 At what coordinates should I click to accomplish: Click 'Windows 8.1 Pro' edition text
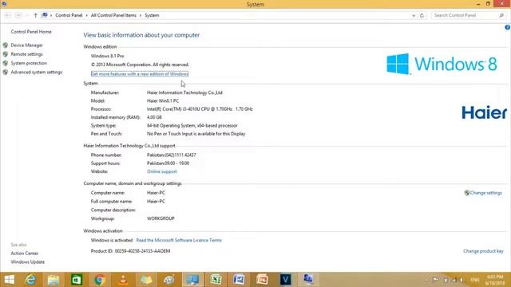107,56
